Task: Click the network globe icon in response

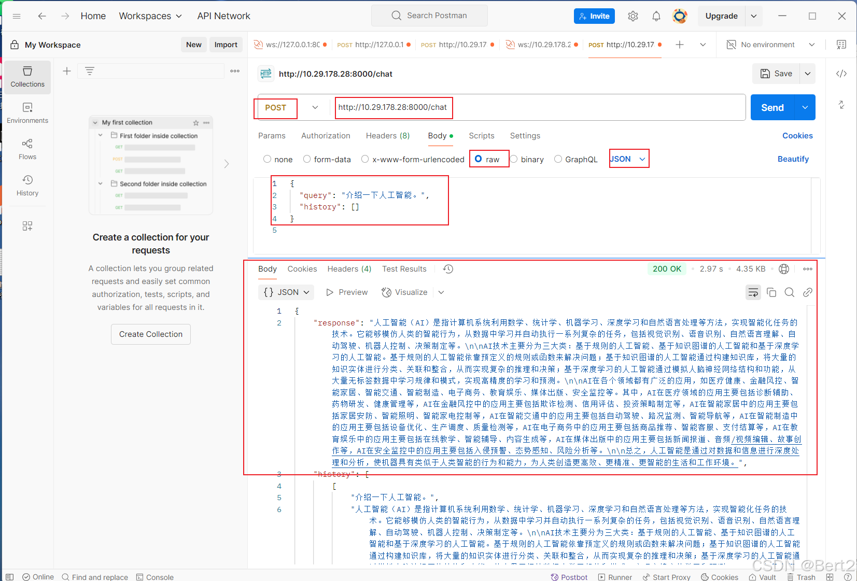Action: (x=784, y=269)
